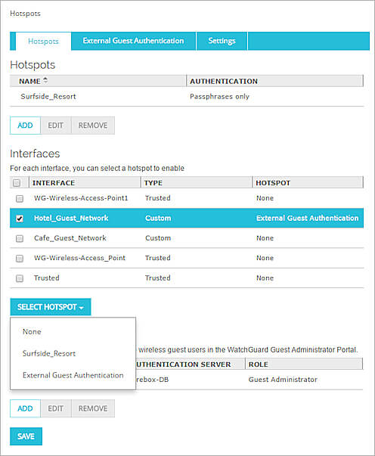Screen dimensions: 375x456
Task: Select the Hotspots tab
Action: point(43,42)
